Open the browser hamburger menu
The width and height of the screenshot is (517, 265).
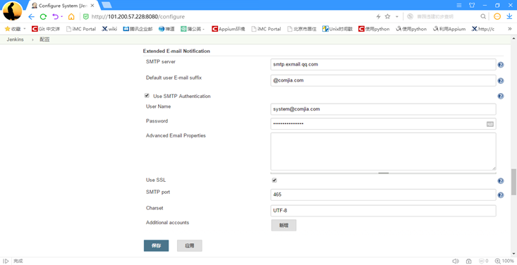click(459, 5)
